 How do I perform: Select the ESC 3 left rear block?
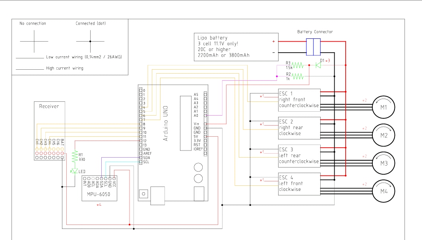pos(299,156)
